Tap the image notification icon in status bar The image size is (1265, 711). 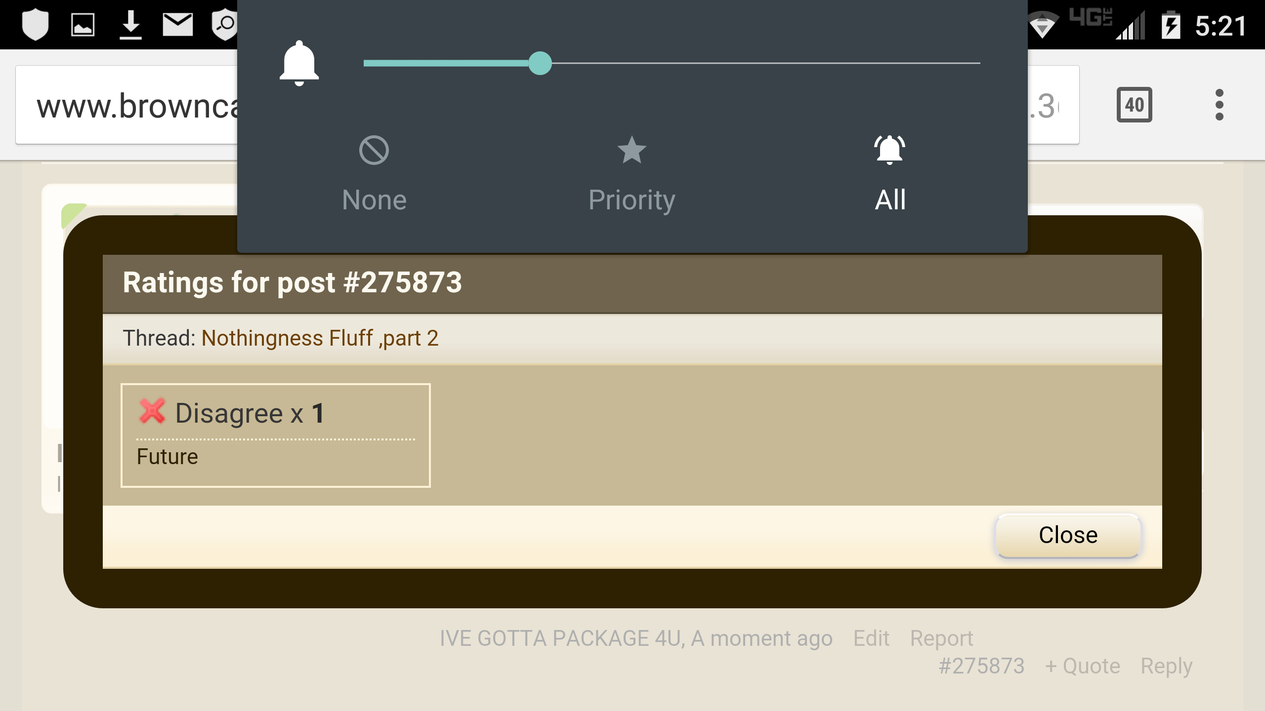(x=83, y=25)
